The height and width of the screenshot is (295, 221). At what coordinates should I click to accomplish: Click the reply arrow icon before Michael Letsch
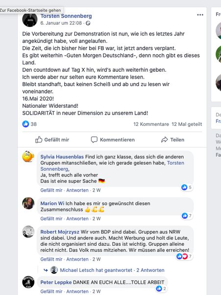[x=46, y=270]
